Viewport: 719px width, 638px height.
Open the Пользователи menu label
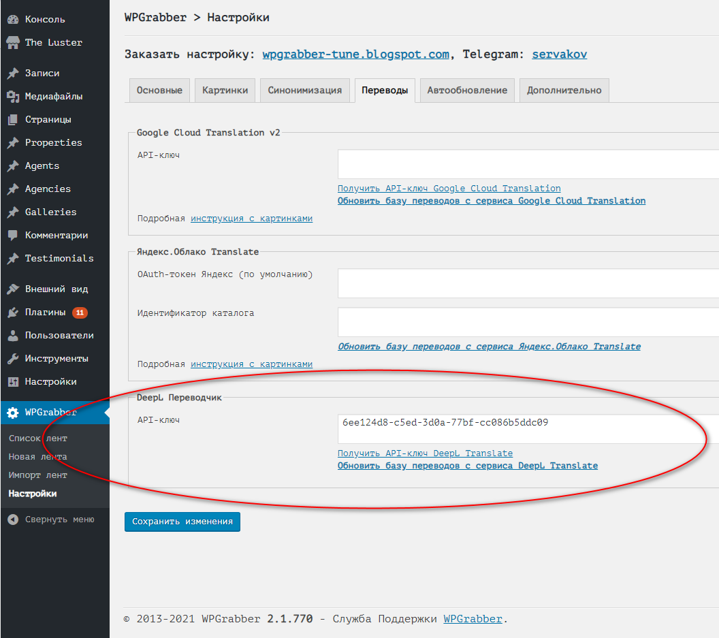[x=59, y=335]
